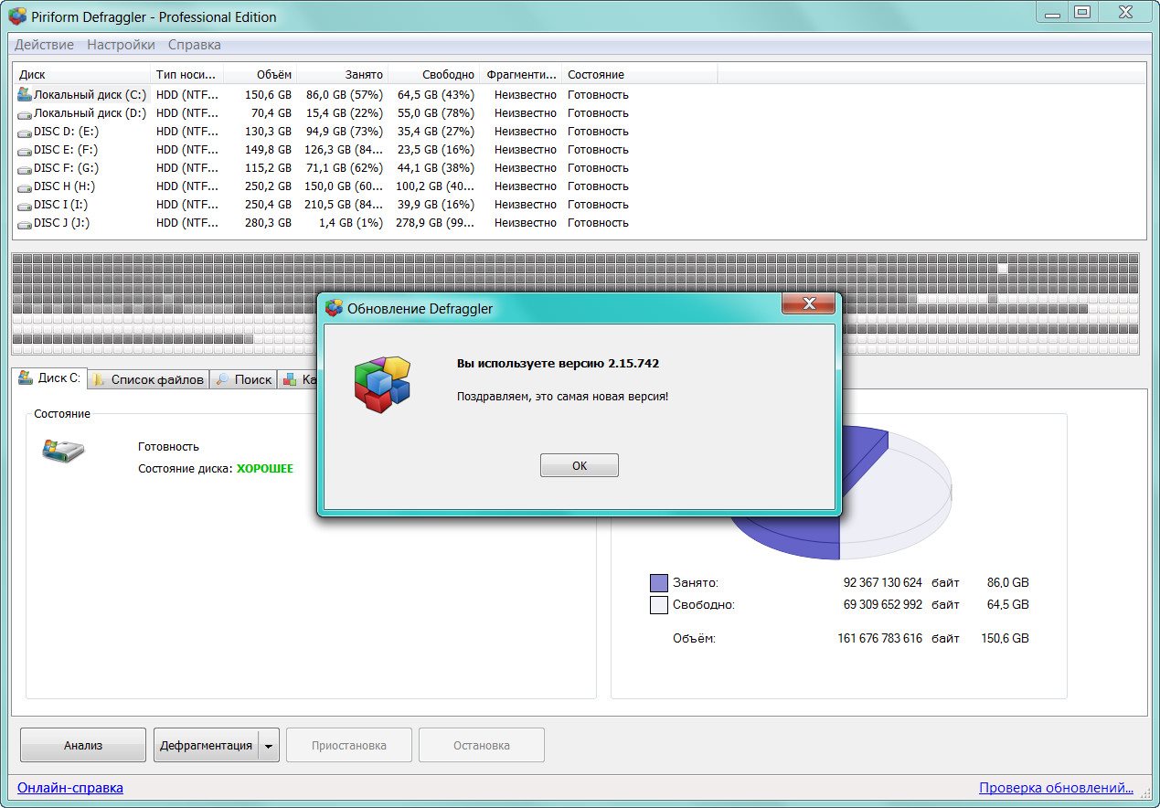Click the "161 676 783 616" total bytes value
This screenshot has width=1160, height=808.
click(879, 638)
